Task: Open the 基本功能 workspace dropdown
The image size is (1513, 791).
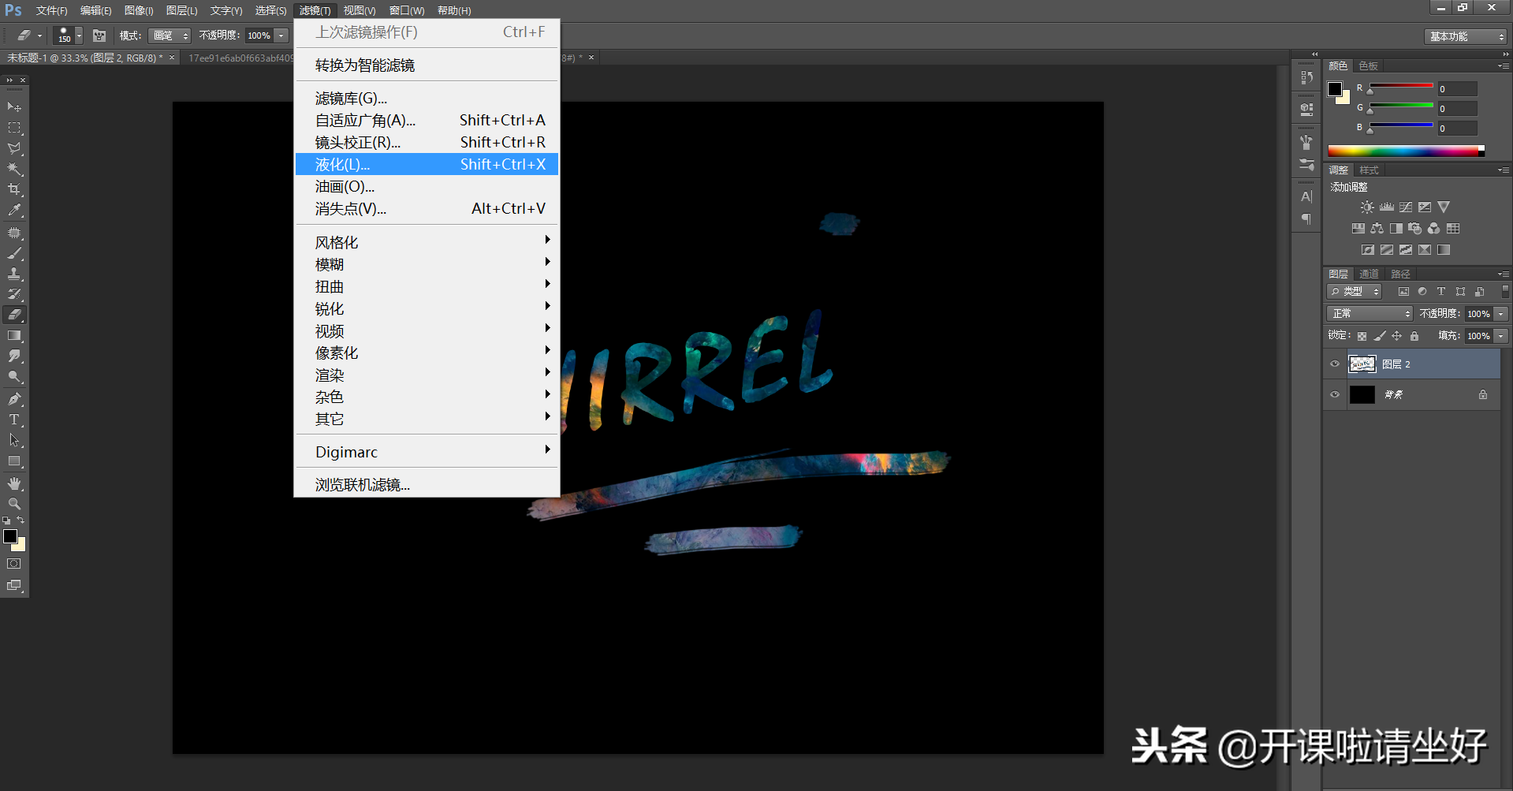Action: (1466, 36)
